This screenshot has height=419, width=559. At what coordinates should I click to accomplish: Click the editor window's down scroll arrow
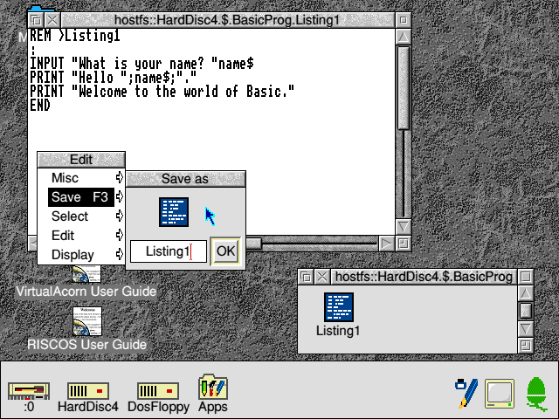click(x=404, y=227)
